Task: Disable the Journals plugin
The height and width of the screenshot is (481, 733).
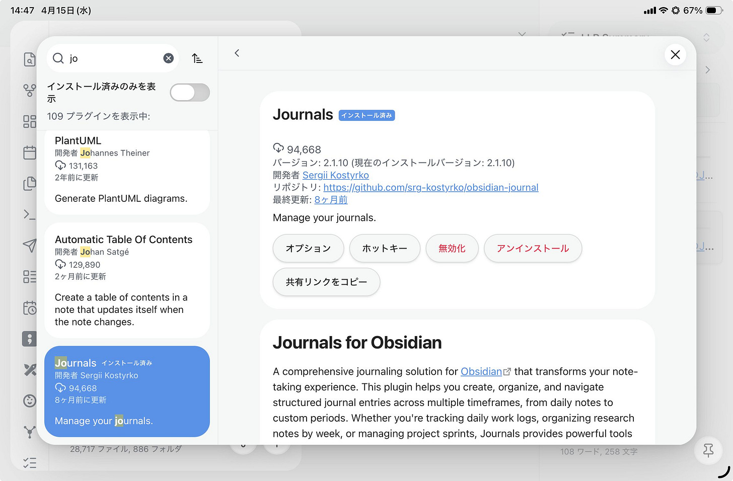Action: [x=452, y=249]
